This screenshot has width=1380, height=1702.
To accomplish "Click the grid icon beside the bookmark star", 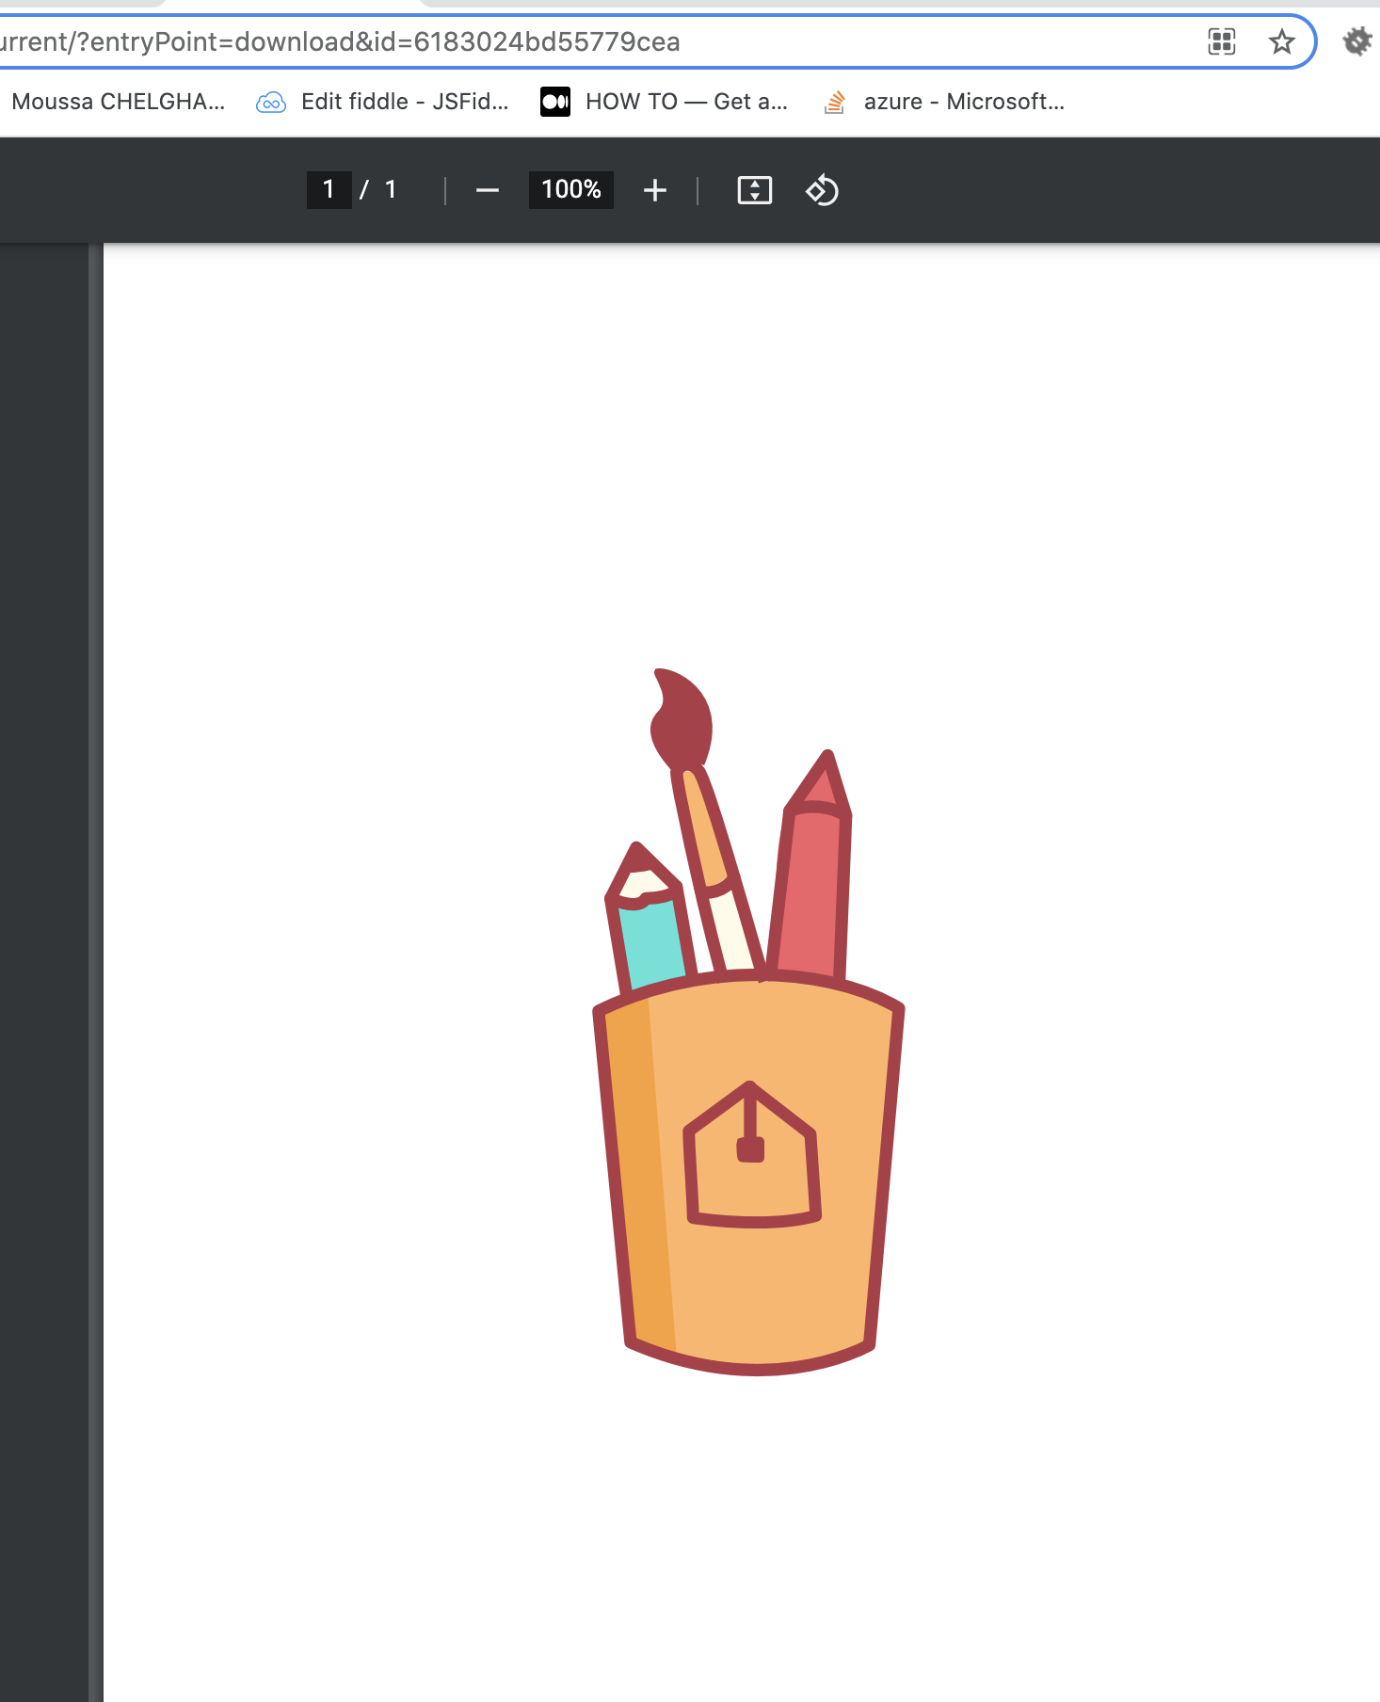I will (1221, 41).
